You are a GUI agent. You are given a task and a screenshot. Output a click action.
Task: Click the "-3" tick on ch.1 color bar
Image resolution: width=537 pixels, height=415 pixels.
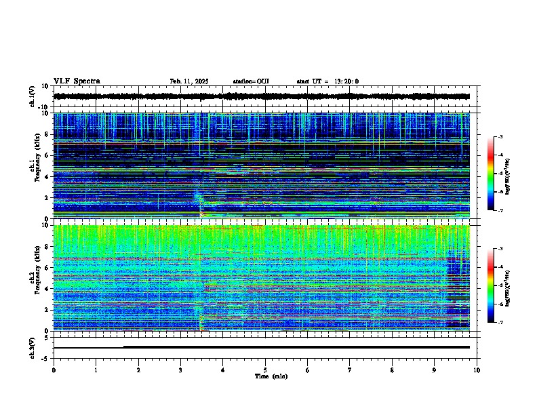coord(500,137)
